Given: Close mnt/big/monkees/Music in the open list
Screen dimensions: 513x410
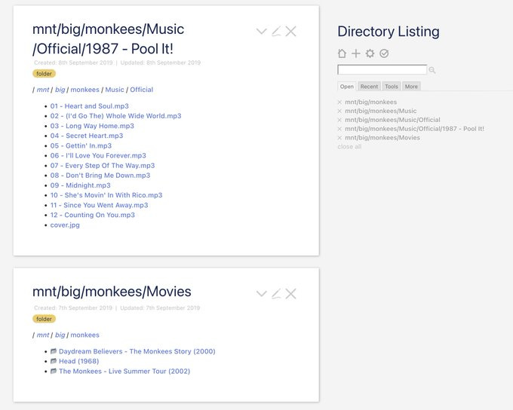Looking at the screenshot, I should click(339, 111).
